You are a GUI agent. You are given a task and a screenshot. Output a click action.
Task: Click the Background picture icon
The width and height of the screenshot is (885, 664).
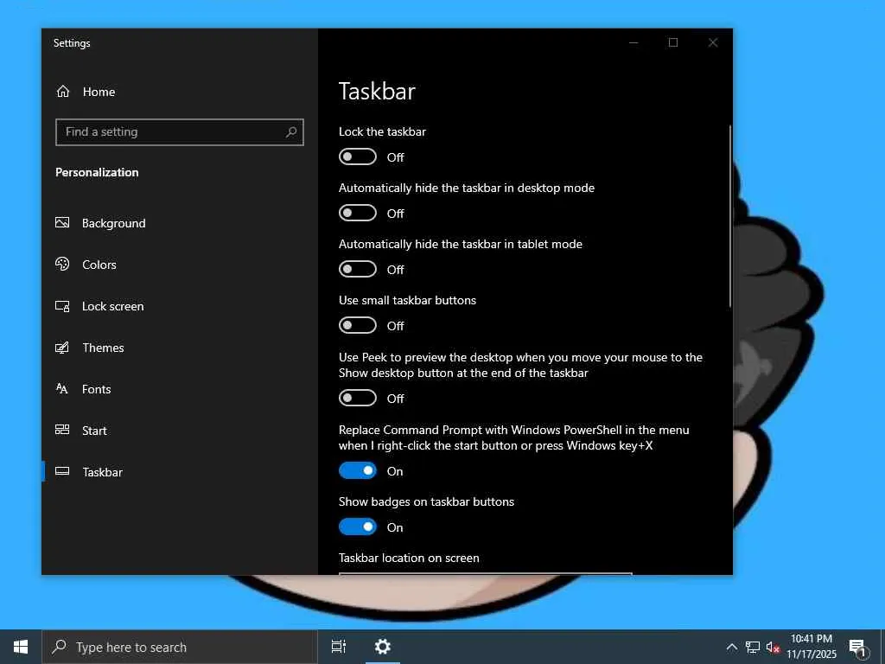pyautogui.click(x=62, y=222)
